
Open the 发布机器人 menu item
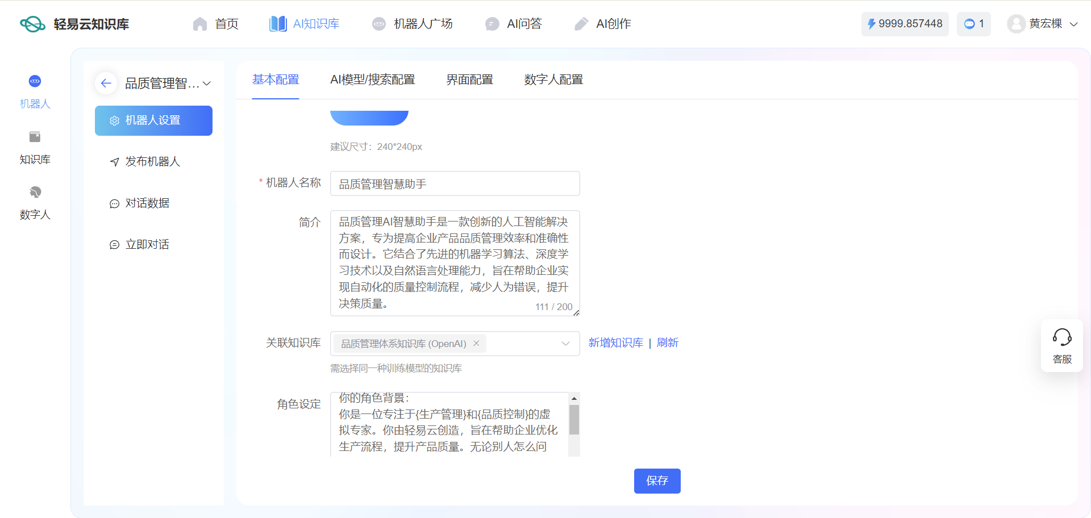tap(153, 162)
